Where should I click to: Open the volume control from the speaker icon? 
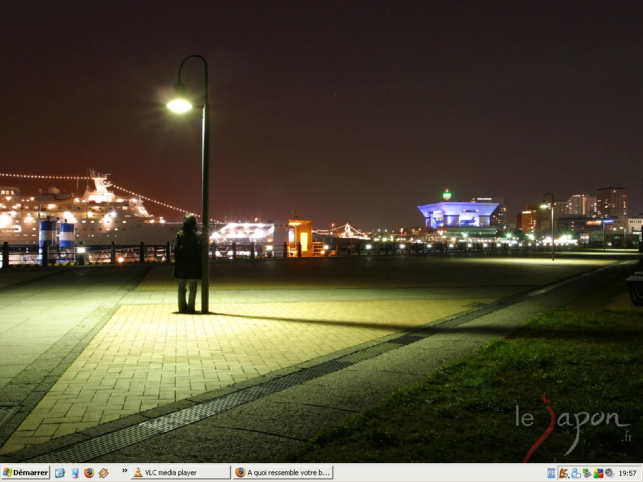click(609, 473)
